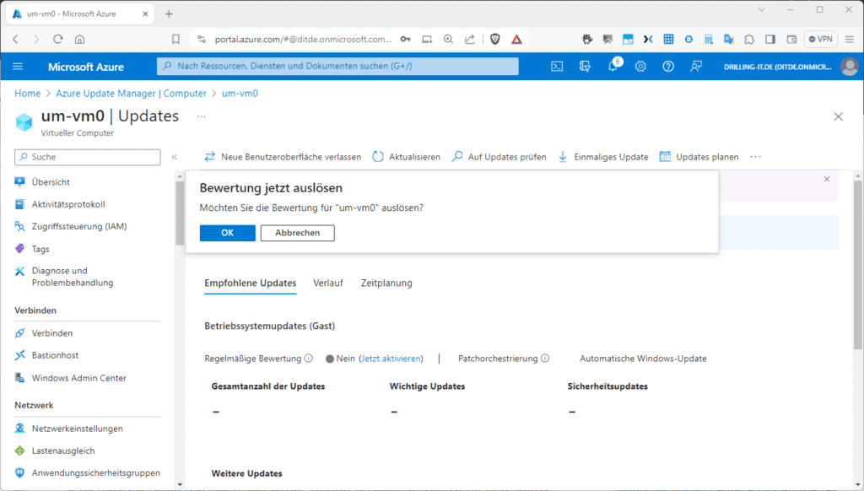Open the account avatar menu
This screenshot has height=491, width=864.
pos(849,66)
